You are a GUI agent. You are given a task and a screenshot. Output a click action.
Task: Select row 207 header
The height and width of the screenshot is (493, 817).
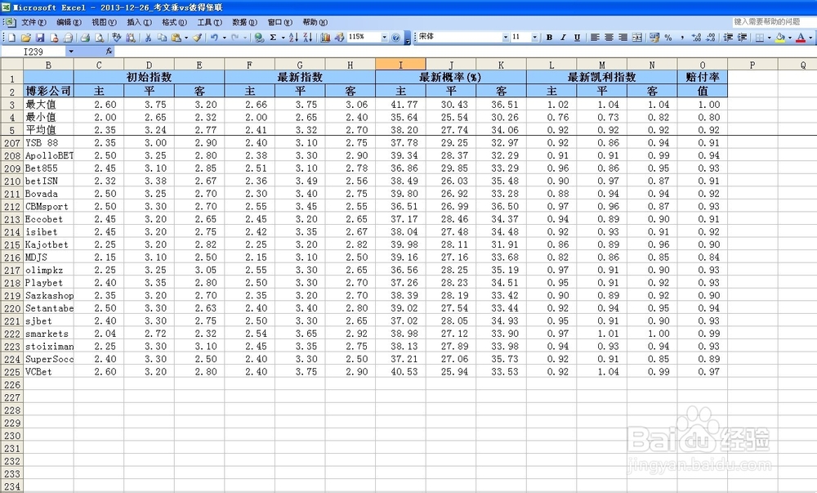pos(11,143)
